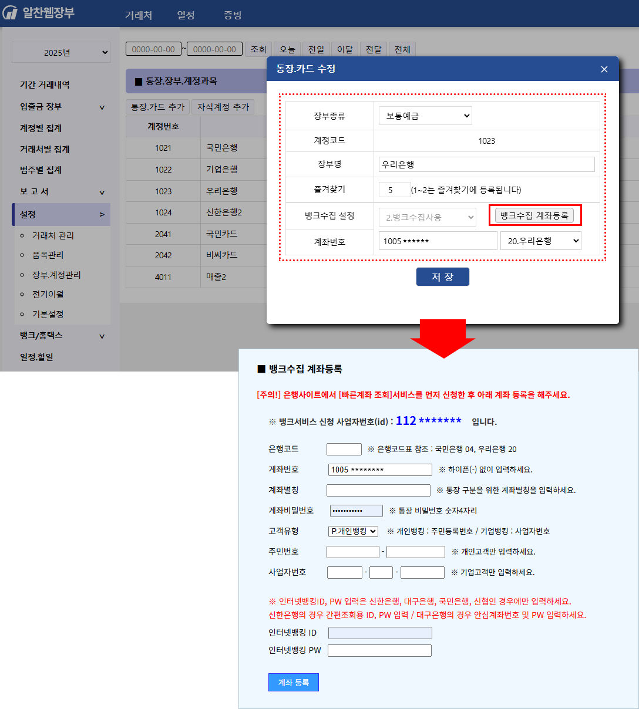Viewport: 639px width, 709px height.
Task: Click 계좌번호 field in registration form
Action: tap(380, 470)
